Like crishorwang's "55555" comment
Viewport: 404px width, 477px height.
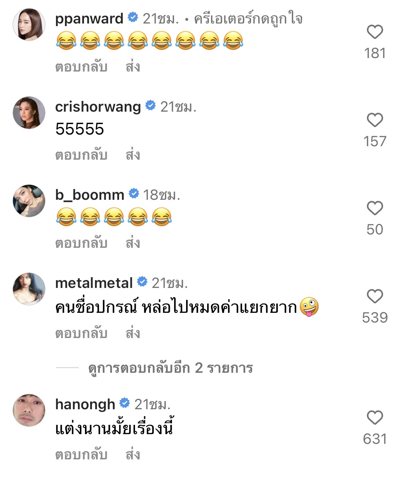375,120
